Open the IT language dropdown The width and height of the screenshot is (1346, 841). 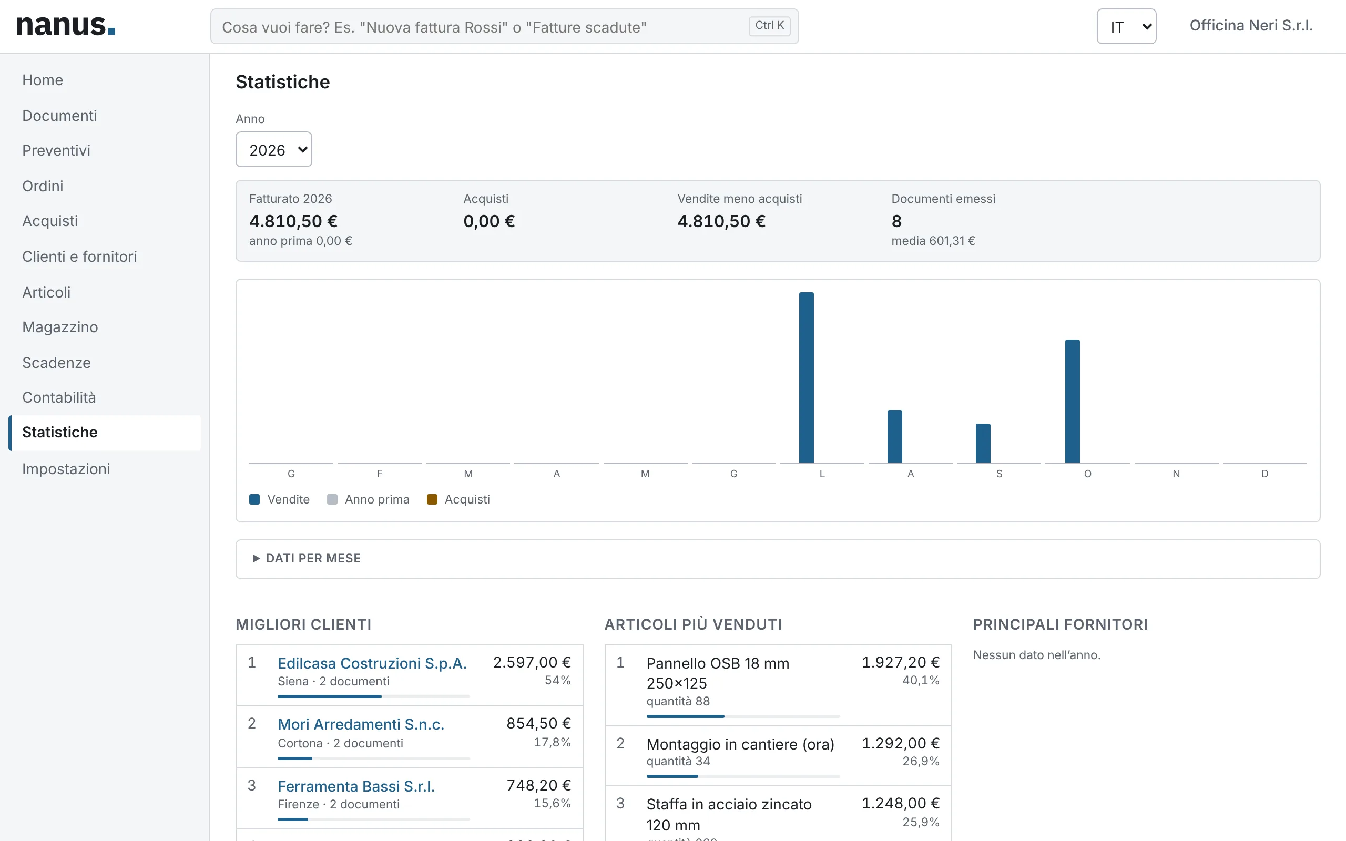click(x=1126, y=26)
